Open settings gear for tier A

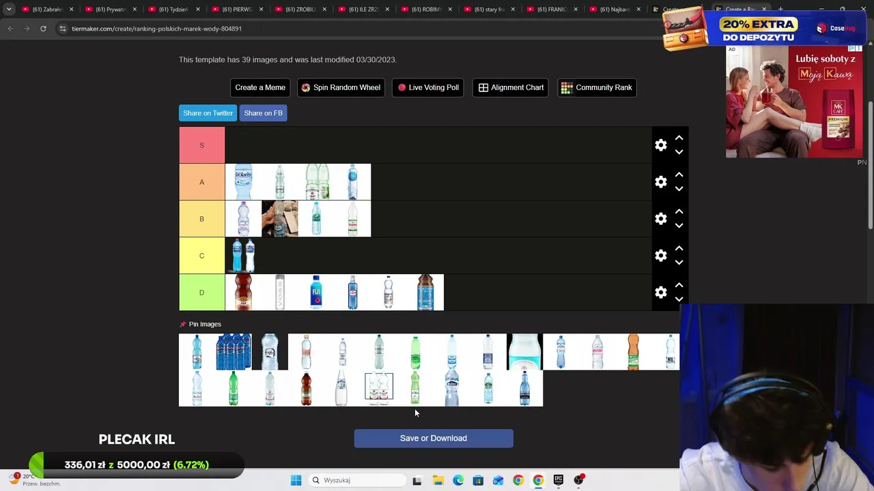tap(660, 182)
